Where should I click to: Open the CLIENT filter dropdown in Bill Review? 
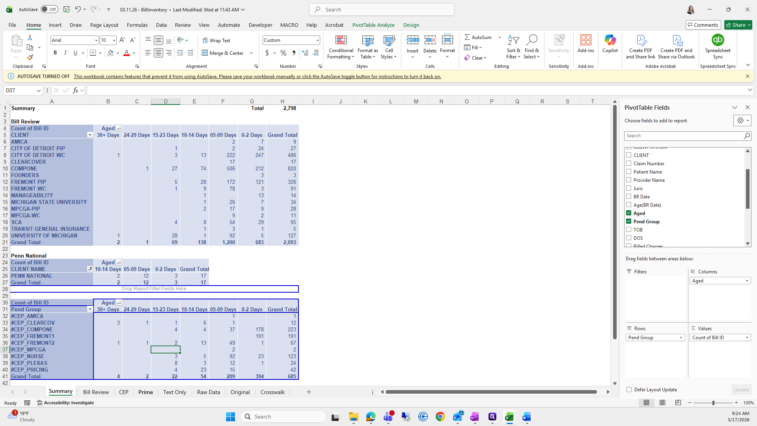coord(90,135)
